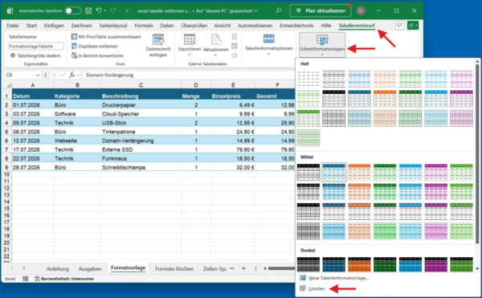Click Mit PivotTable zusammenfassen
The height and width of the screenshot is (298, 482).
(106, 37)
